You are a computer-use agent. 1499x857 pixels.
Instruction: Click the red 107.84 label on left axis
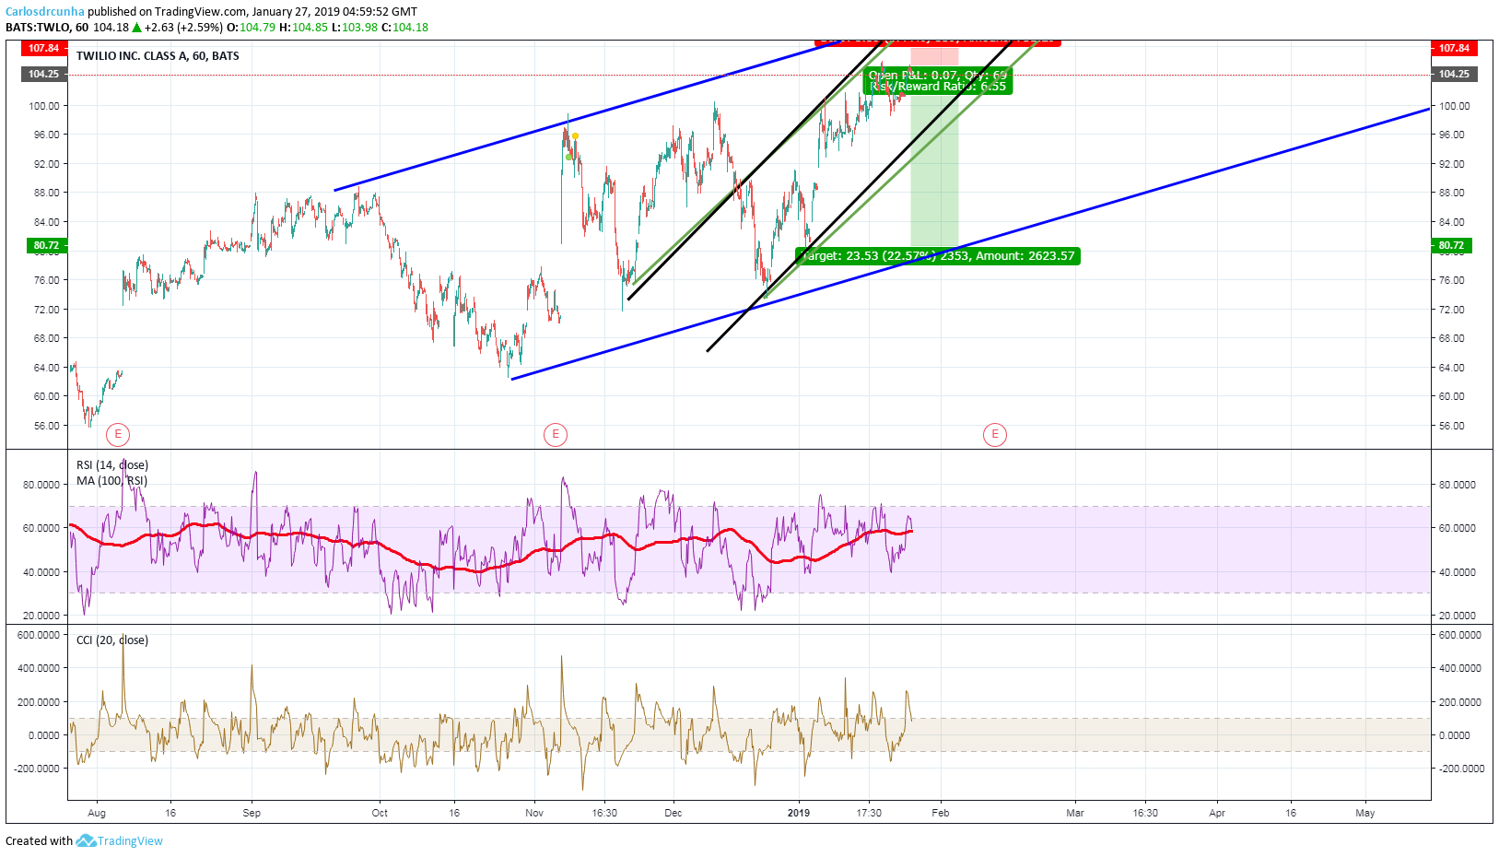coord(44,48)
